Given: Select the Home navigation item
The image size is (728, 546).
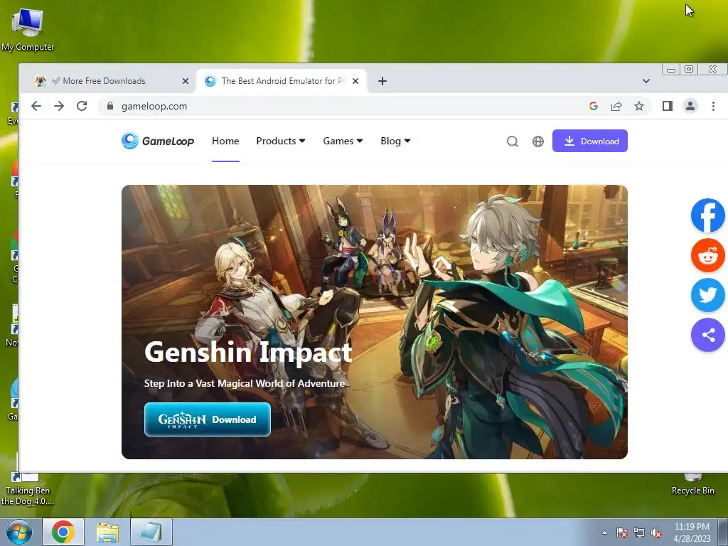Looking at the screenshot, I should click(x=225, y=141).
